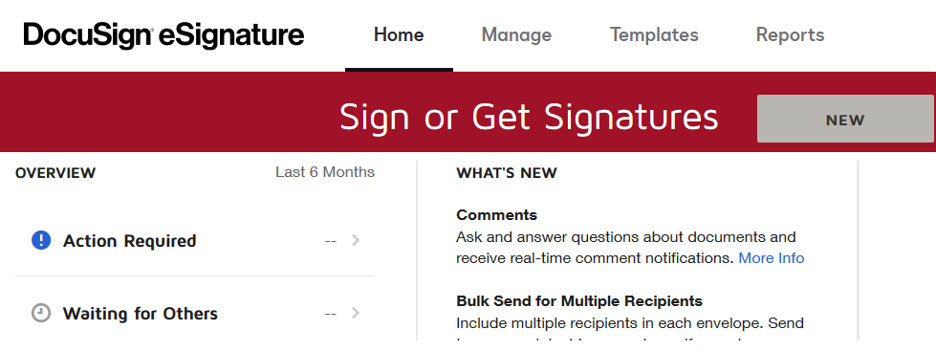
Task: Click the Waiting for Others clock icon
Action: pyautogui.click(x=40, y=313)
